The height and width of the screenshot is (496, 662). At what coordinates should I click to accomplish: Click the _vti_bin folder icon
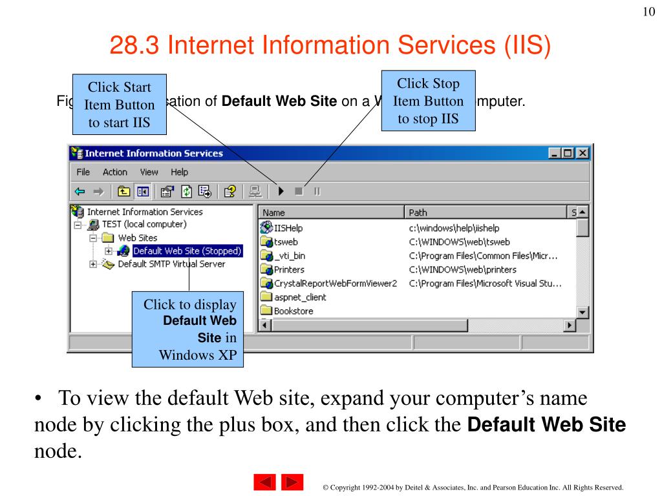(266, 256)
